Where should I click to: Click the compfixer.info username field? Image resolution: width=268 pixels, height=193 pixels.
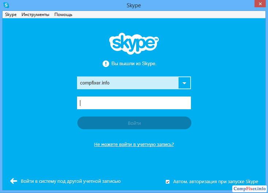128,83
